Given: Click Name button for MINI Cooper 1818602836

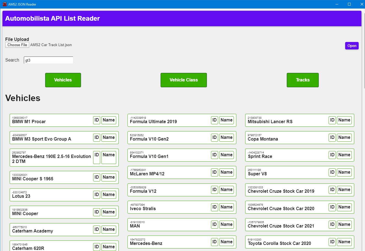Looking at the screenshot, I should [109, 212].
